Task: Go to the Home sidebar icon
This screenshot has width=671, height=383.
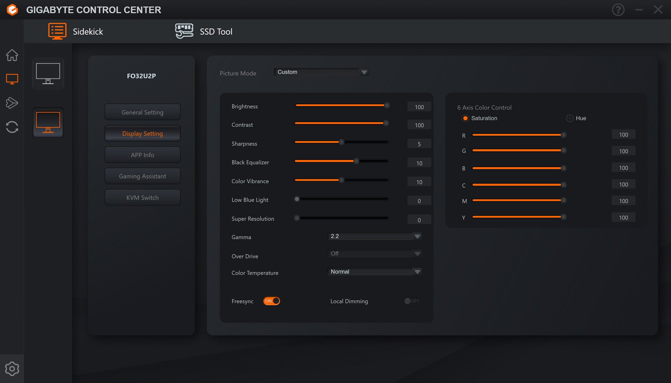Action: click(12, 55)
